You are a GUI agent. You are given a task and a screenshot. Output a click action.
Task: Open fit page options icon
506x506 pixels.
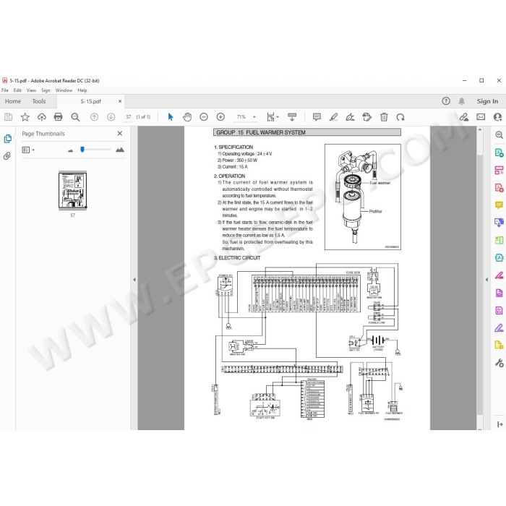(273, 117)
